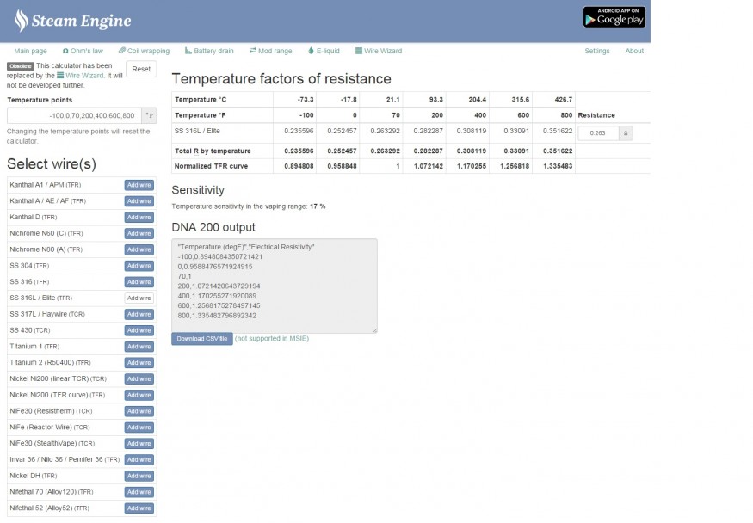Add wire SS 430
Viewport: 753px width, 523px height.
(x=139, y=330)
